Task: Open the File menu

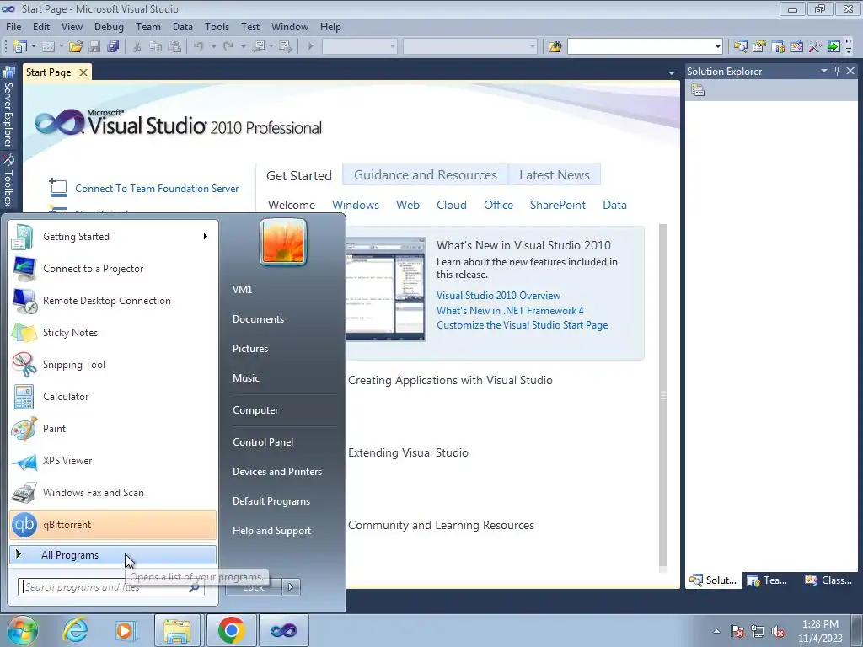Action: (x=13, y=27)
